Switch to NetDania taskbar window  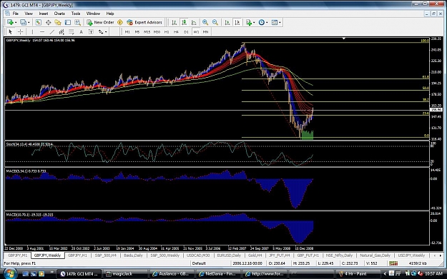(x=218, y=274)
